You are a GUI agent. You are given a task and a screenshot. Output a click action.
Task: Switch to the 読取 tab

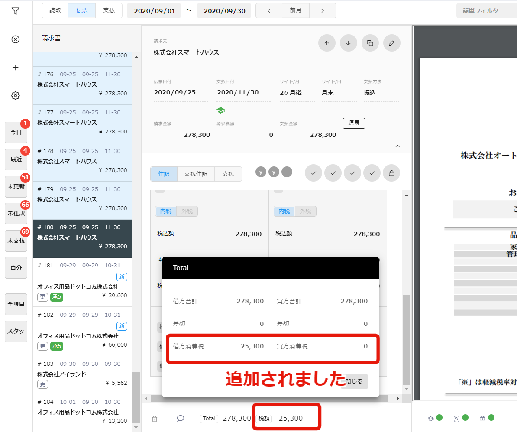pos(55,10)
